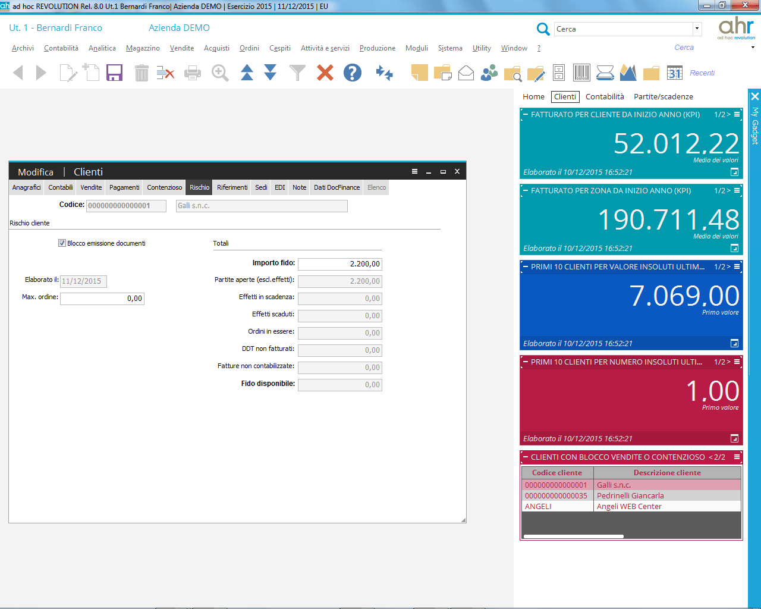Image resolution: width=761 pixels, height=609 pixels.
Task: Click the Recenti link in toolbar
Action: point(702,73)
